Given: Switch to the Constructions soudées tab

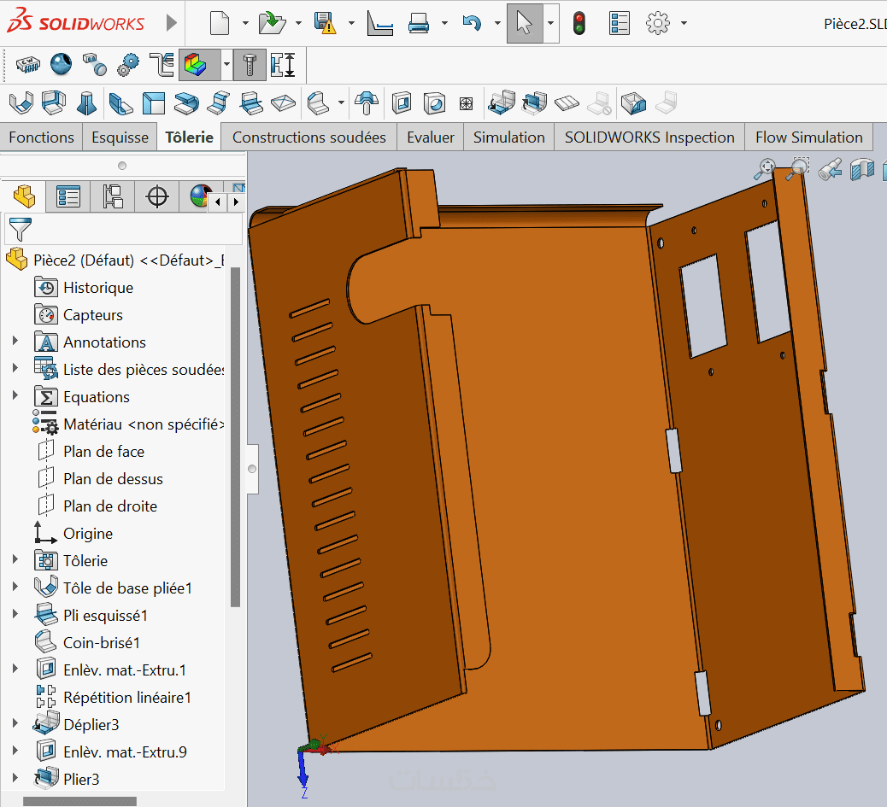Looking at the screenshot, I should tap(308, 137).
